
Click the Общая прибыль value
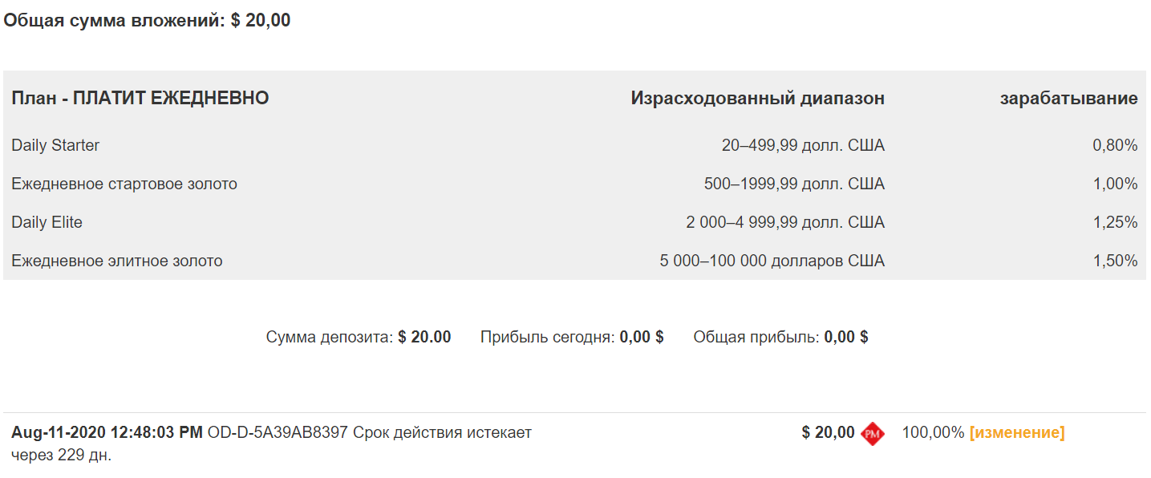(x=845, y=337)
